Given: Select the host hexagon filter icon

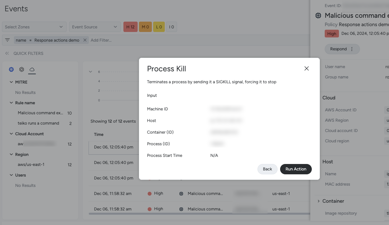Looking at the screenshot, I should tap(22, 69).
